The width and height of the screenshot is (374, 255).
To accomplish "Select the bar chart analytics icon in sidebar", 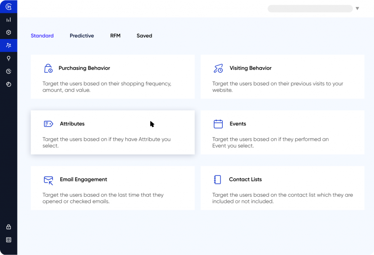I will click(8, 19).
